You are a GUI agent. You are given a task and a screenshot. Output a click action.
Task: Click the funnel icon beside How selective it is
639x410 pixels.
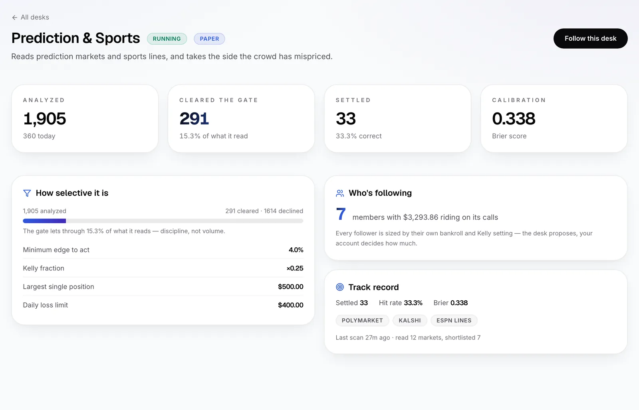[x=27, y=193]
